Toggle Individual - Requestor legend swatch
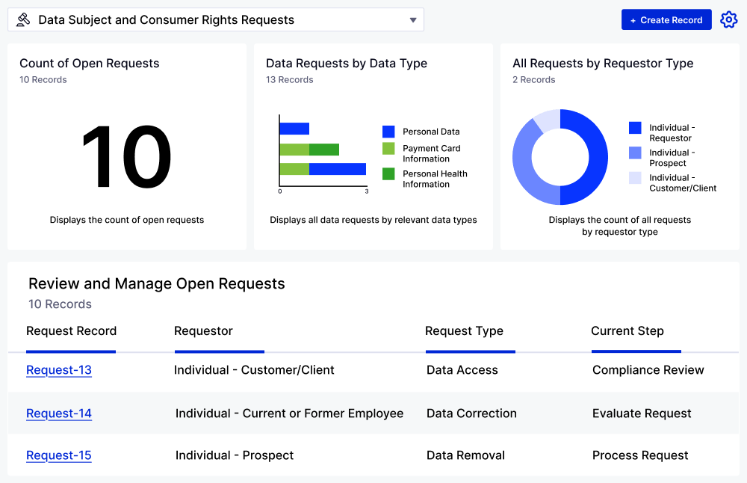The height and width of the screenshot is (483, 747). point(635,128)
